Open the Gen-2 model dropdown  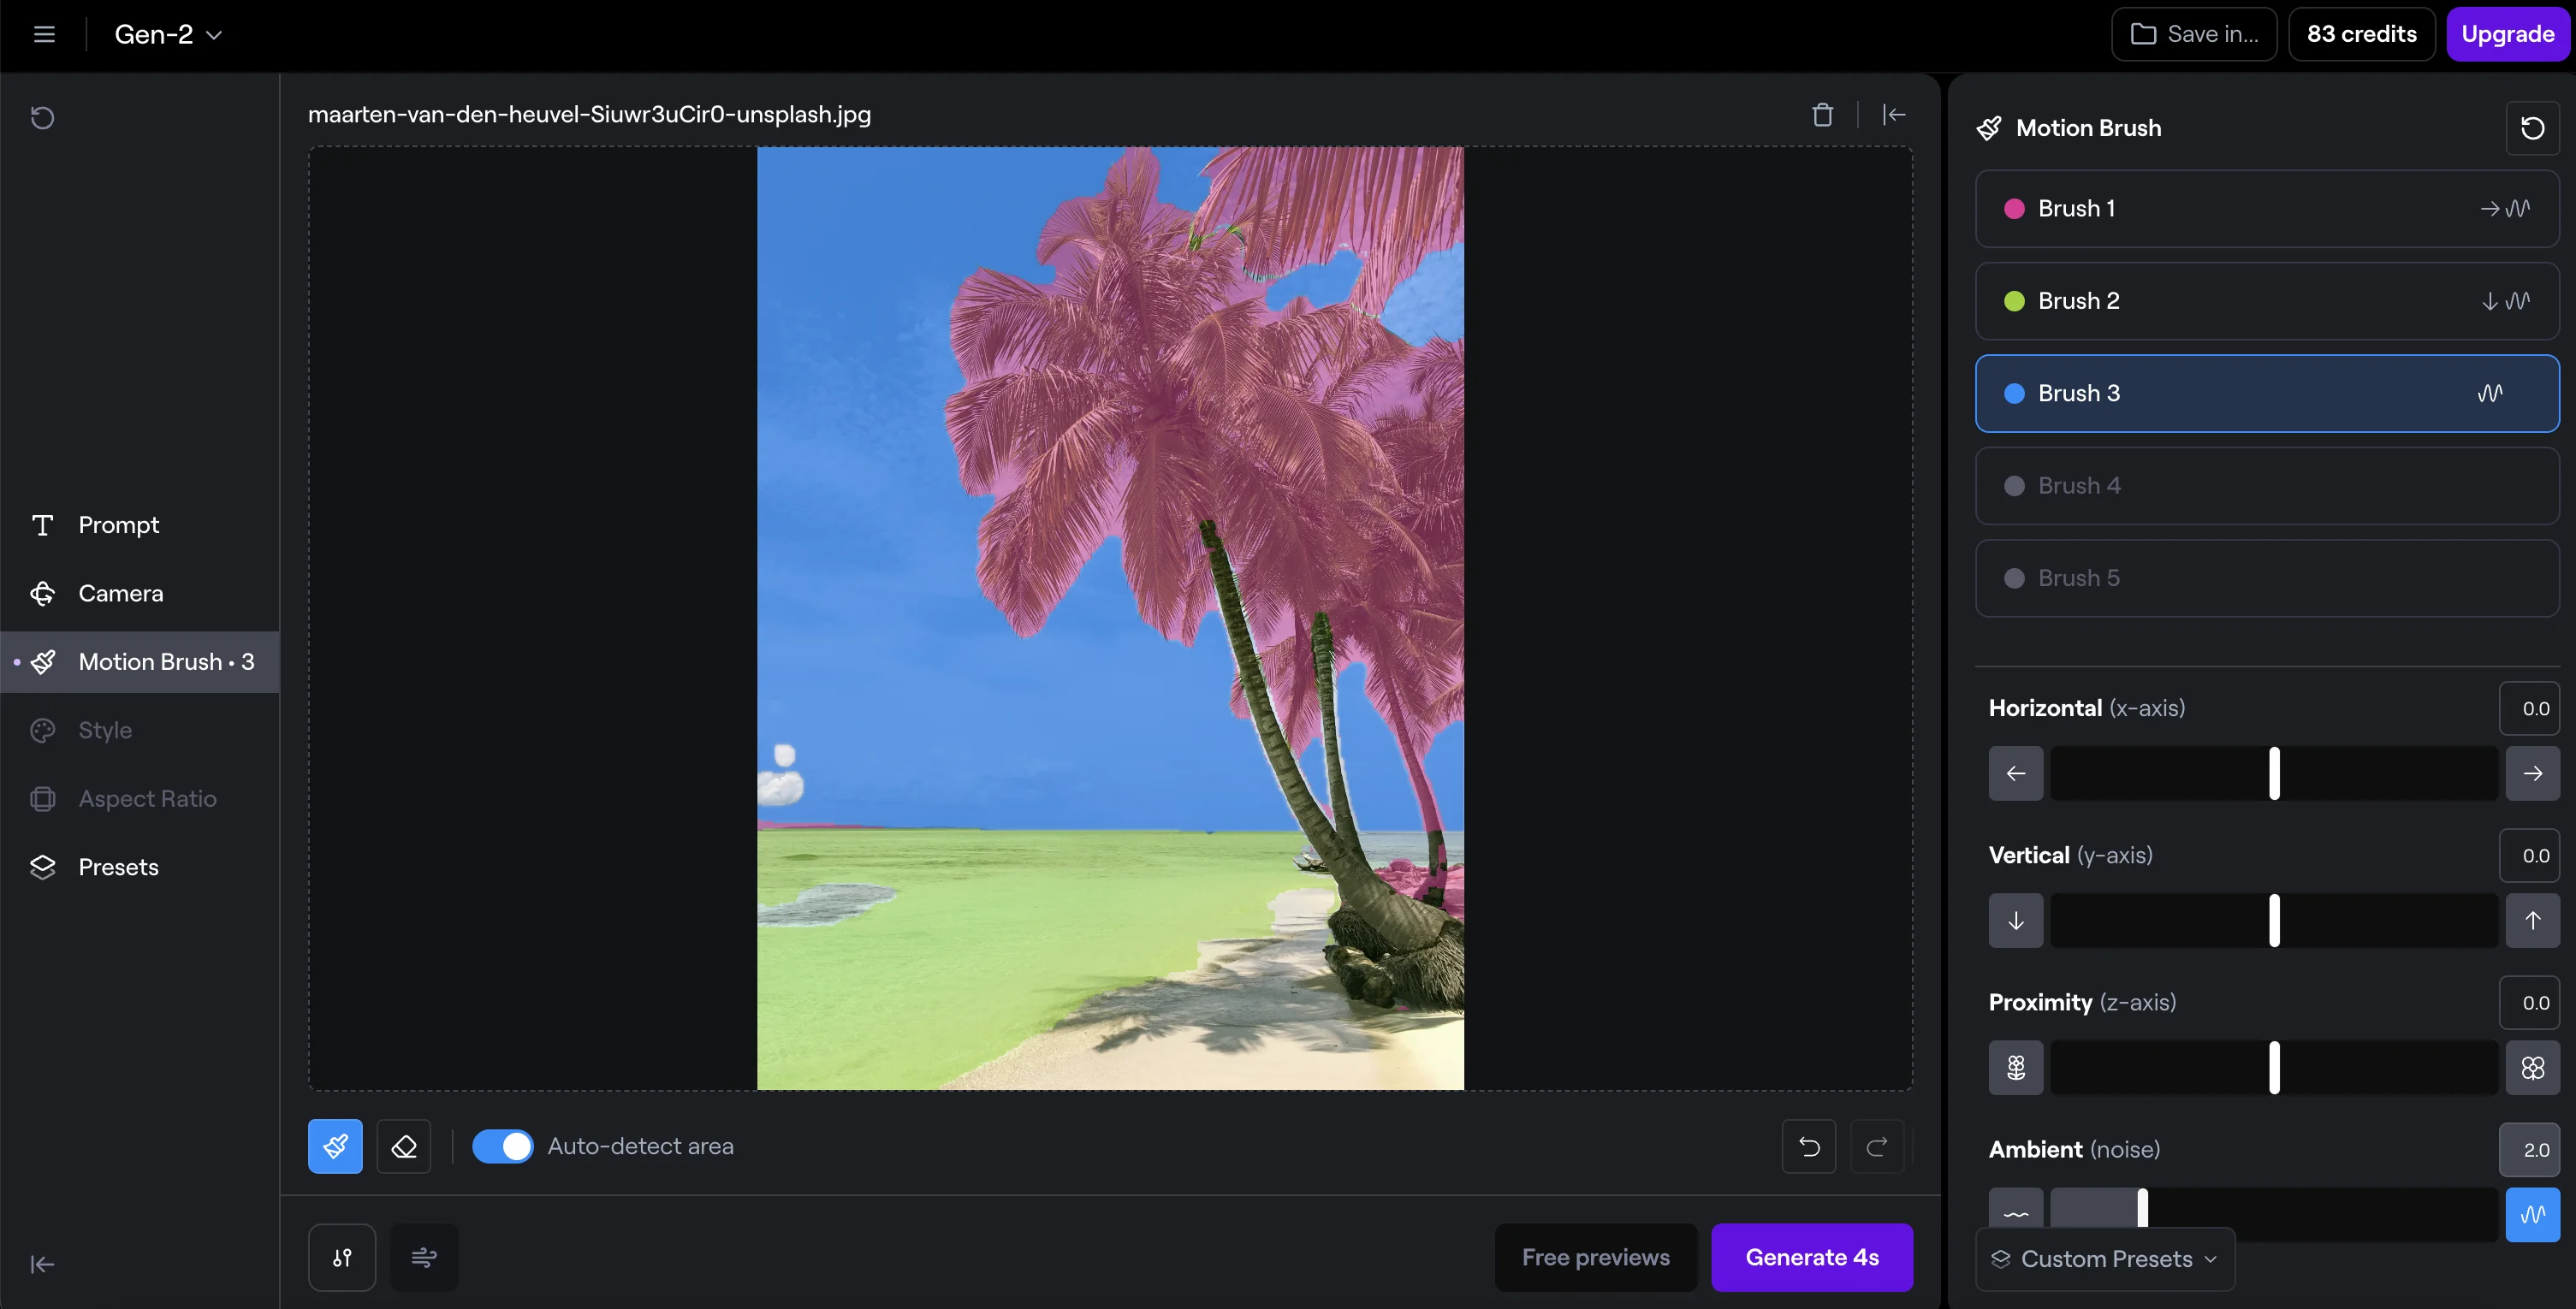(x=168, y=34)
